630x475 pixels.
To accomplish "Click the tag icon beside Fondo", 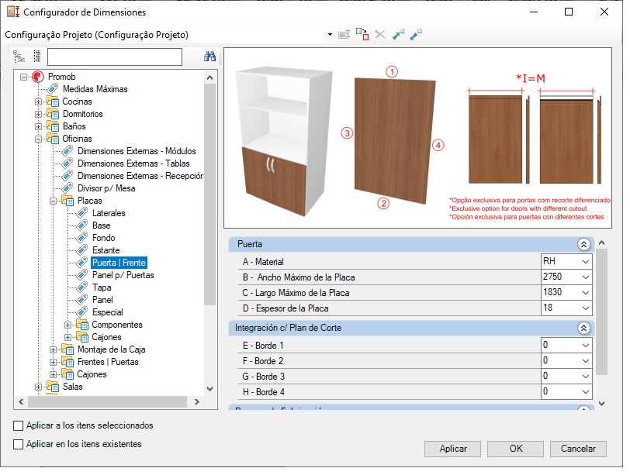I will pos(82,238).
